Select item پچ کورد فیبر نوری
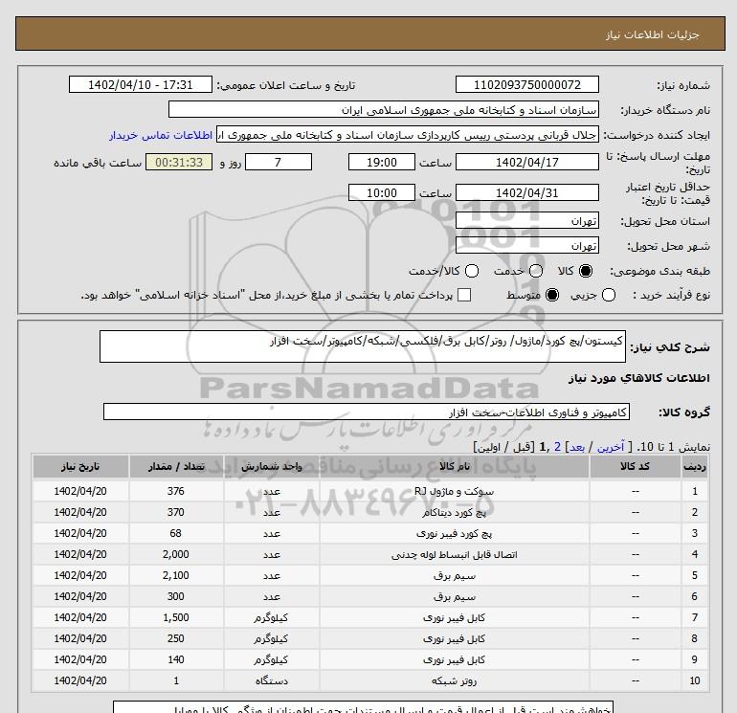The height and width of the screenshot is (713, 737). (x=454, y=534)
